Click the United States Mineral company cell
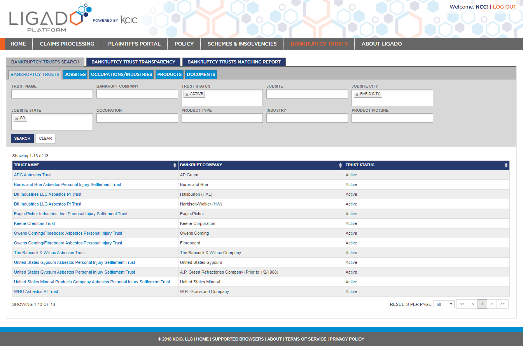The image size is (523, 346). point(261,282)
